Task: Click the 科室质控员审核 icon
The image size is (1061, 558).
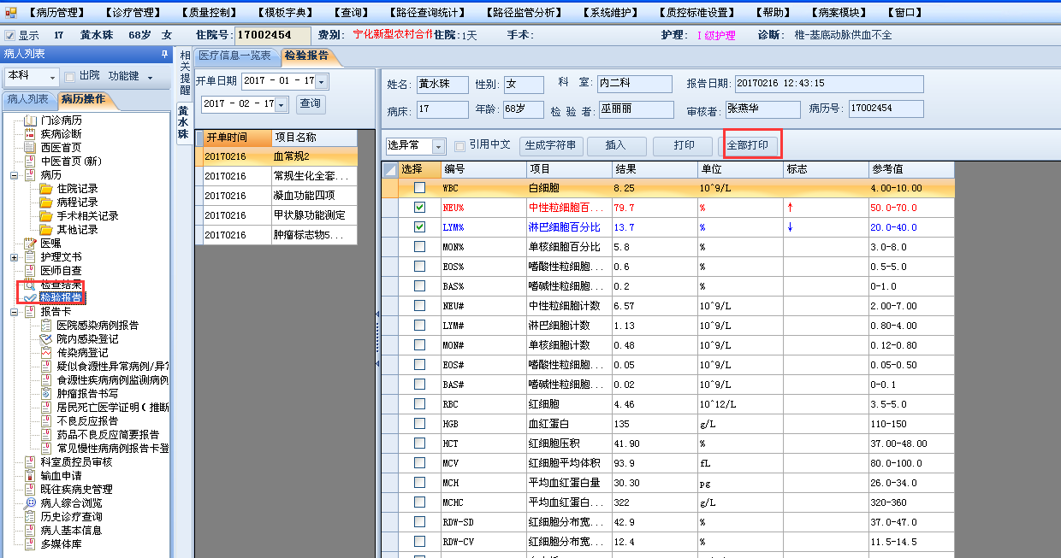Action: click(30, 462)
